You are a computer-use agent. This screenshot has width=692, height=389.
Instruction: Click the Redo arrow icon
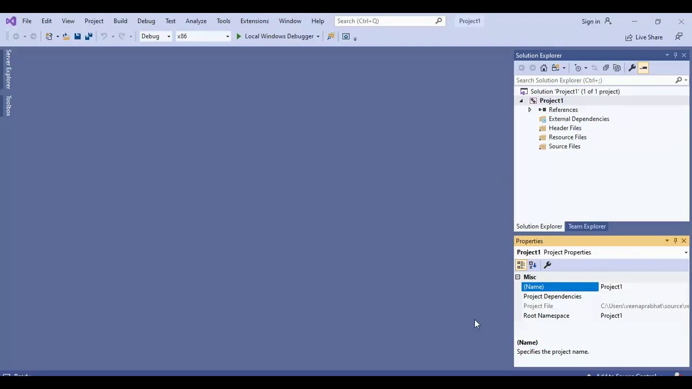(122, 36)
